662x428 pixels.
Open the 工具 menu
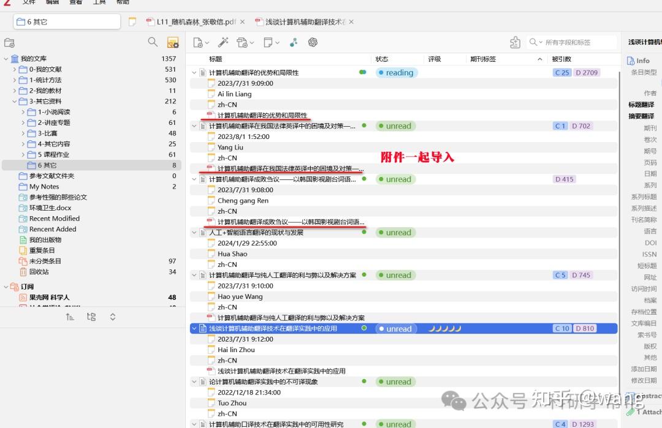click(x=99, y=4)
